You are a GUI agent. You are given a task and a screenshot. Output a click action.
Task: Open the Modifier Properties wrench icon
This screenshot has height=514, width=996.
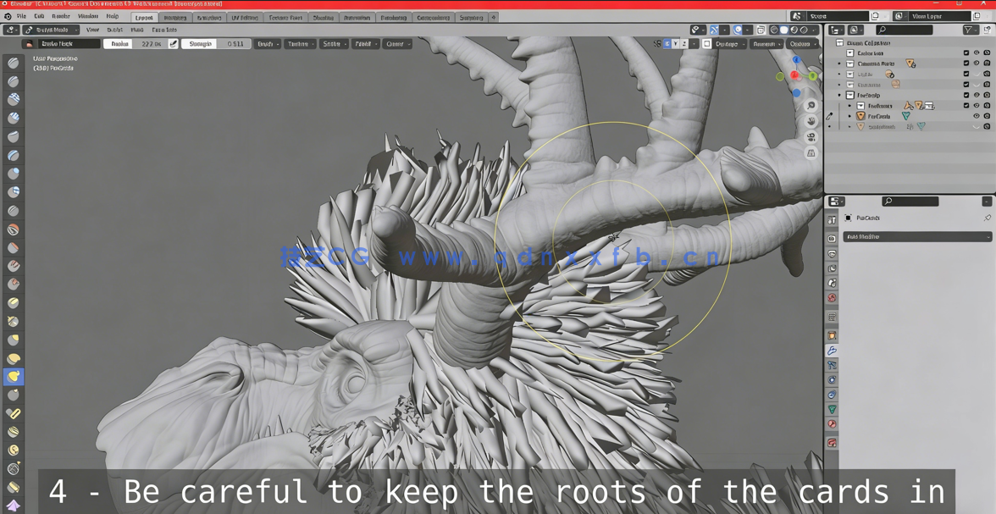[x=832, y=350]
